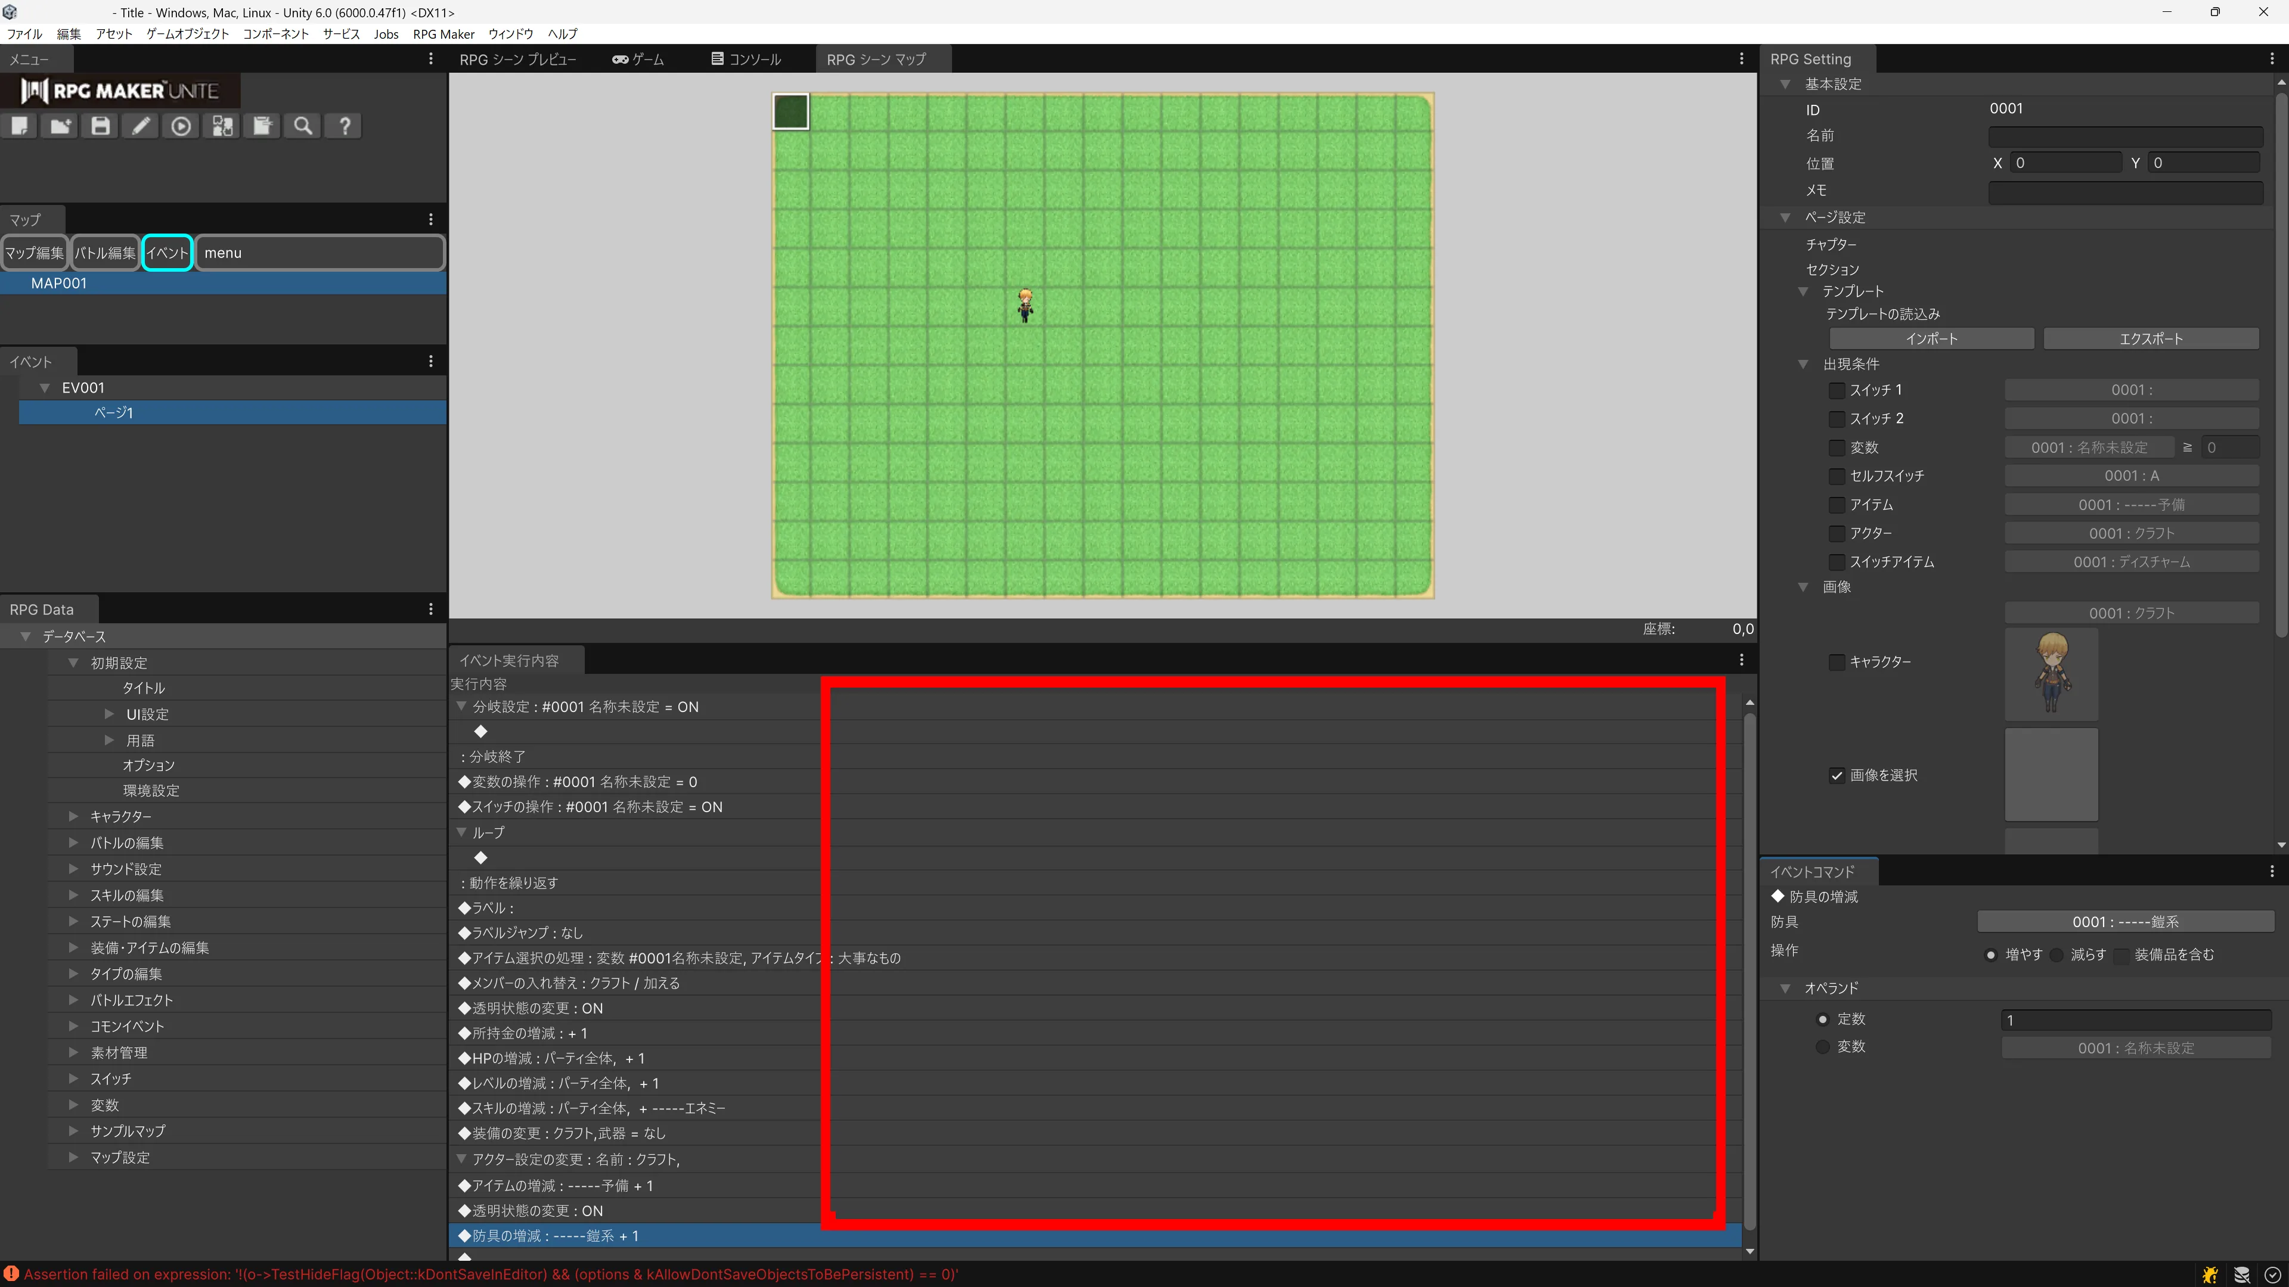This screenshot has width=2289, height=1287.
Task: Click the 名前 input field
Action: (2124, 136)
